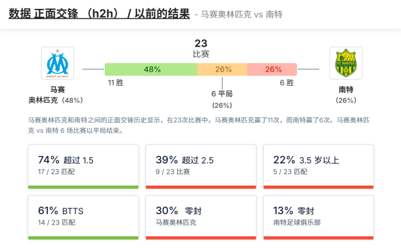401x249 pixels.
Task: Click the 6 平局 draws label
Action: [222, 94]
